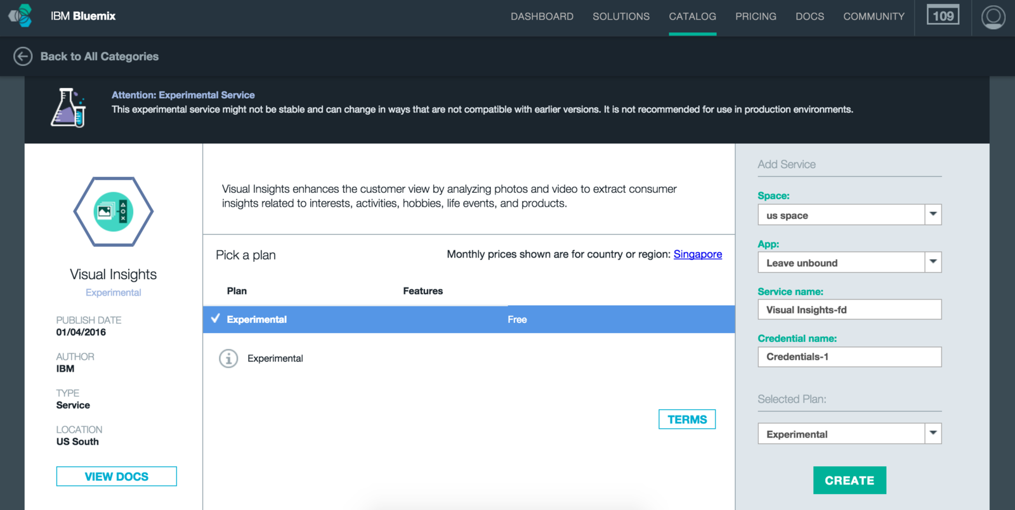
Task: Go to the Dashboard tab
Action: point(542,16)
